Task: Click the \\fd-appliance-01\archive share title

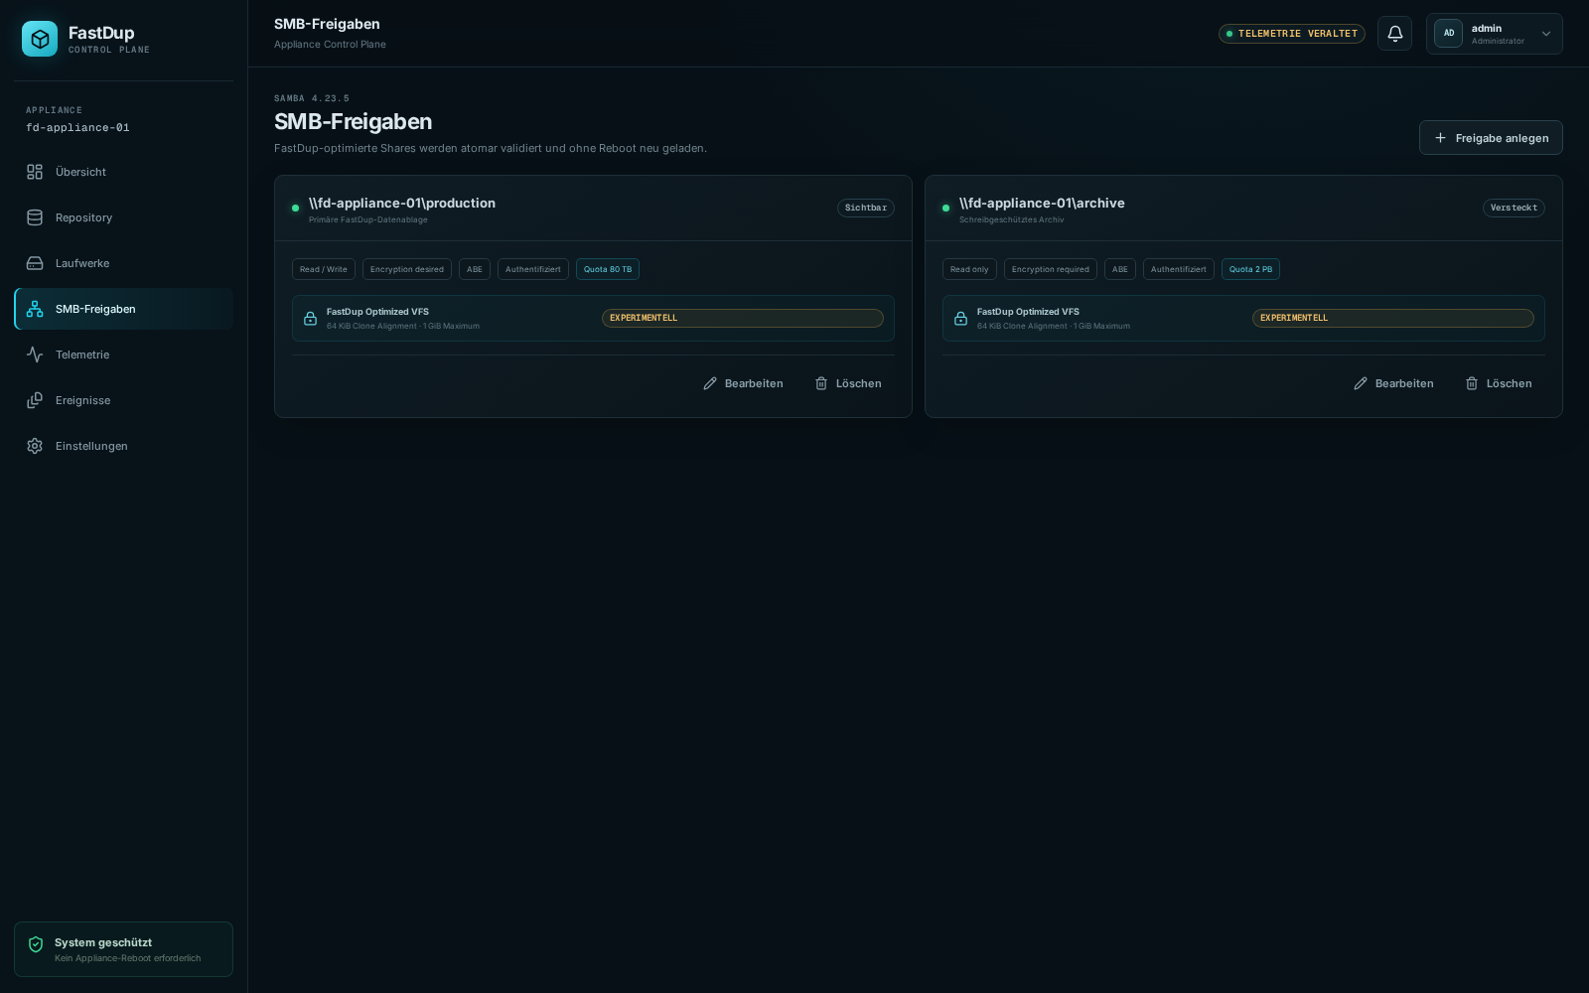Action: (x=1042, y=203)
